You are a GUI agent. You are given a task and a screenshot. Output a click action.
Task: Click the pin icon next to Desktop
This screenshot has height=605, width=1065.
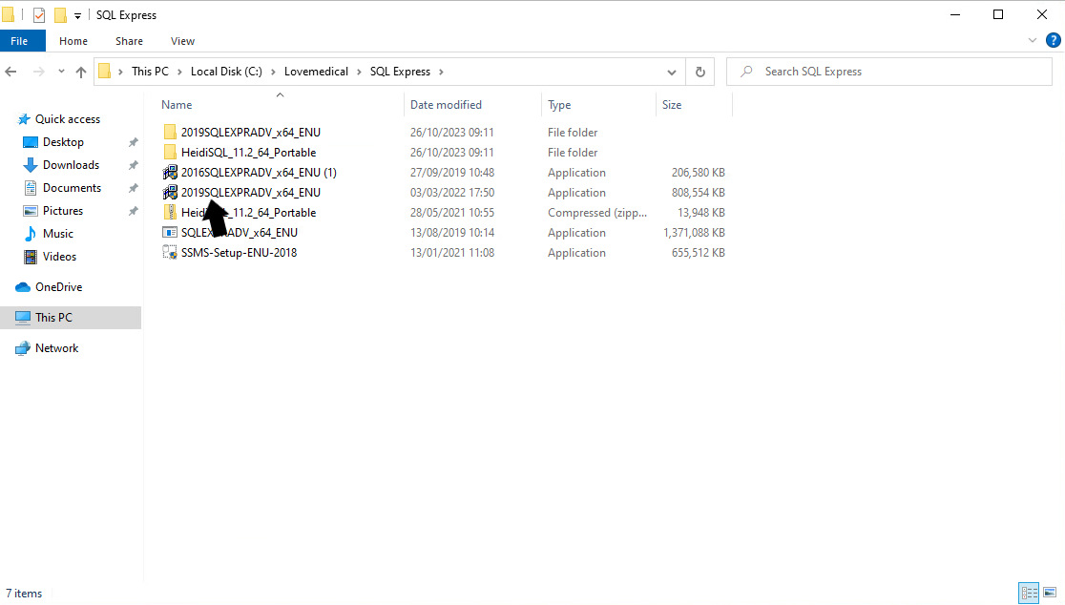[x=134, y=142]
